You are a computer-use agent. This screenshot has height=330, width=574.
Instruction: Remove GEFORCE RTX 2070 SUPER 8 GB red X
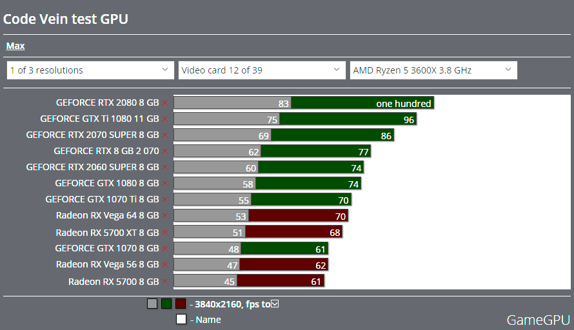164,135
